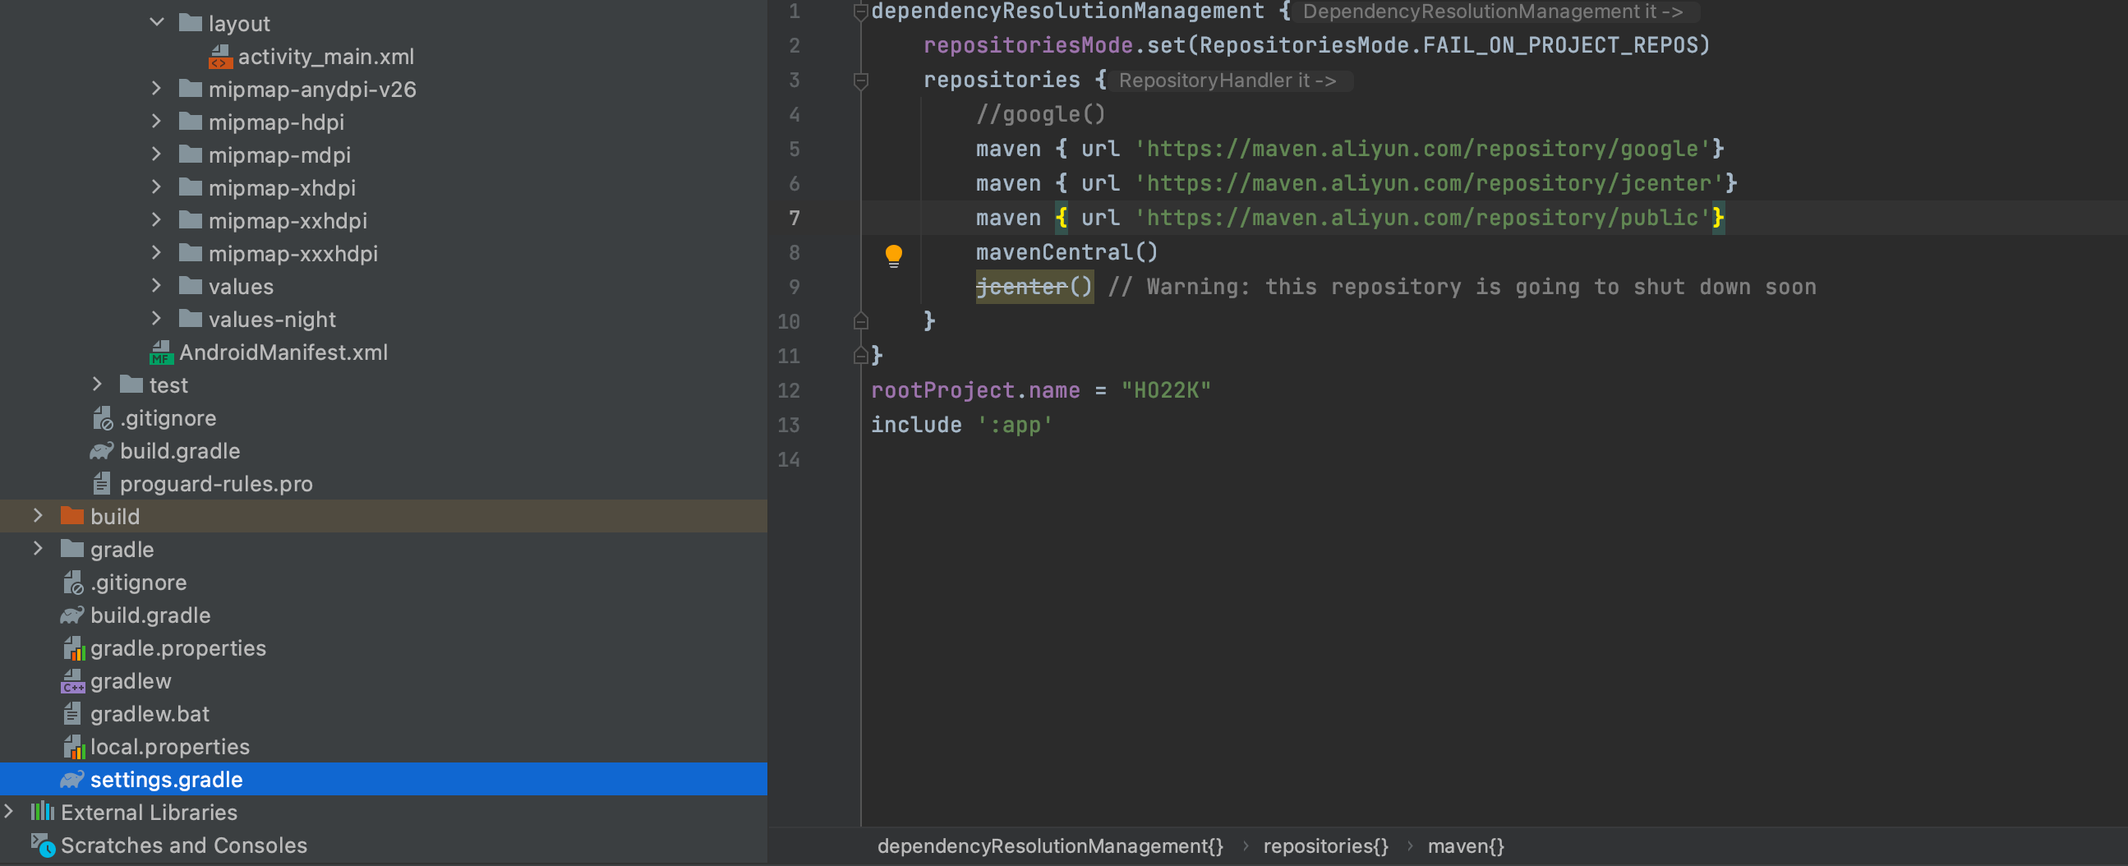Click the settings.gradle elephant icon

pyautogui.click(x=71, y=779)
